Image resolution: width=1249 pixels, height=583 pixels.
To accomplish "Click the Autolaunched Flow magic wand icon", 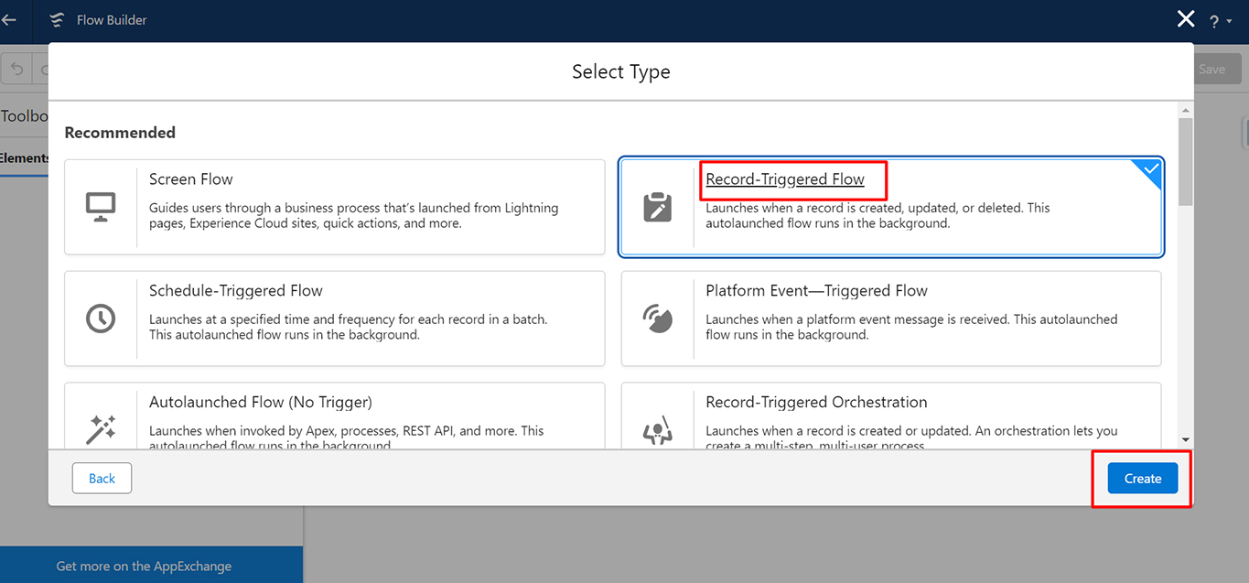I will pyautogui.click(x=100, y=429).
